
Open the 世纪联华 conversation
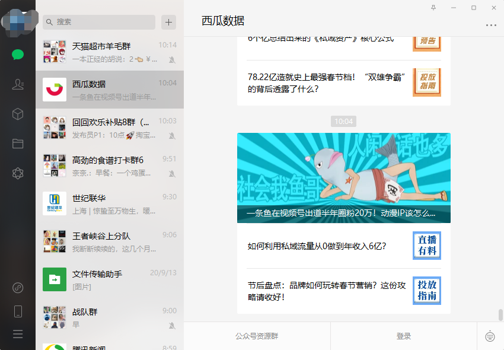click(x=110, y=203)
